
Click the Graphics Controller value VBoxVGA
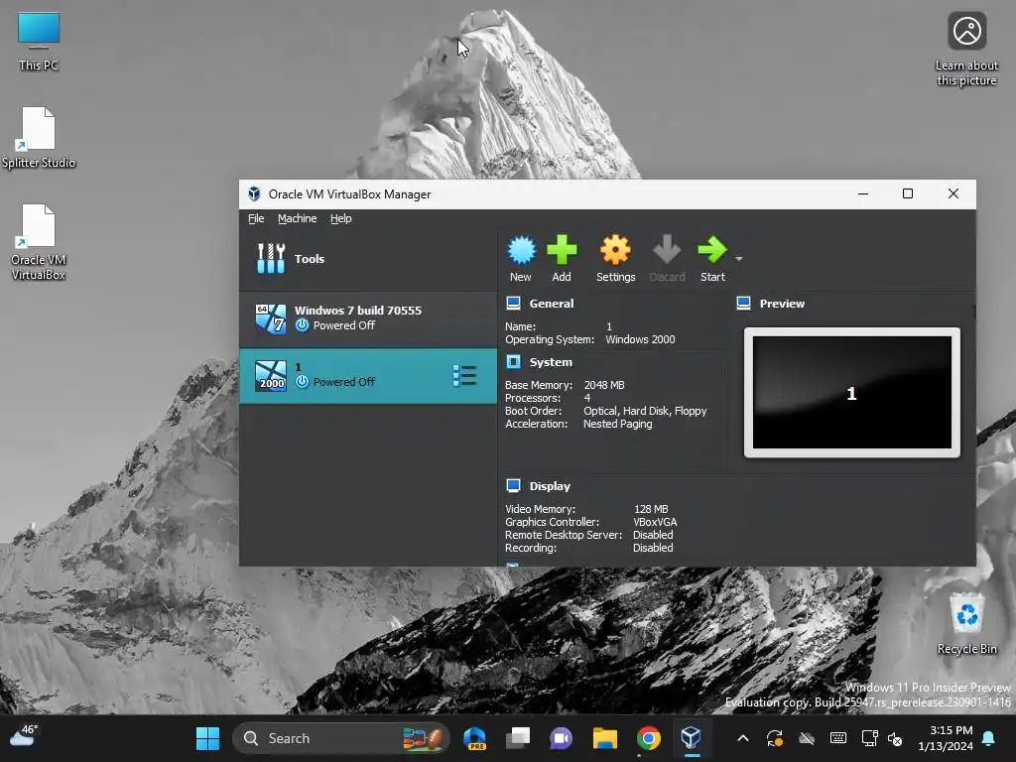click(655, 522)
